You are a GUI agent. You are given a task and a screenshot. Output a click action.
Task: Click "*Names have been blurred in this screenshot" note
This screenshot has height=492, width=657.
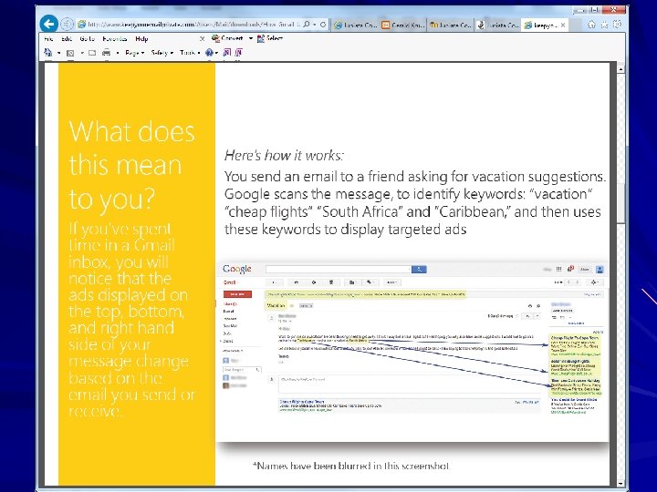(351, 466)
